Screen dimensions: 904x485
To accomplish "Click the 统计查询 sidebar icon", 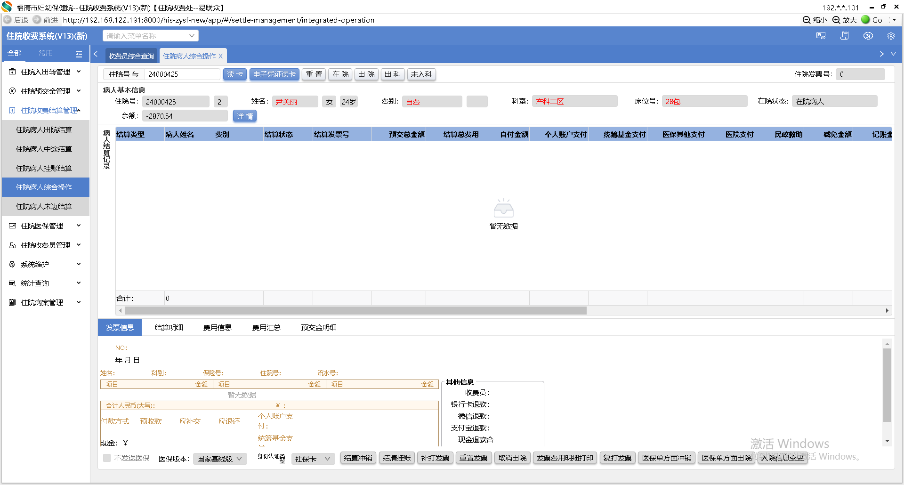I will pyautogui.click(x=12, y=283).
